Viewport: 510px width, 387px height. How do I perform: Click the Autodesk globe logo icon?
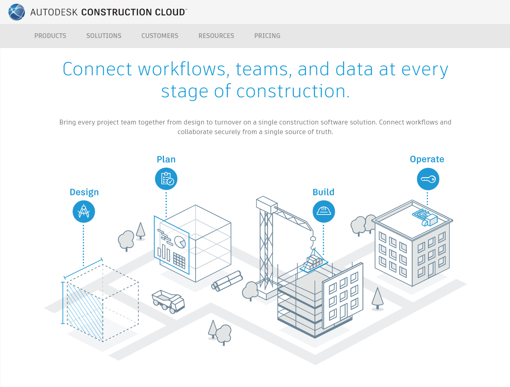coord(16,12)
